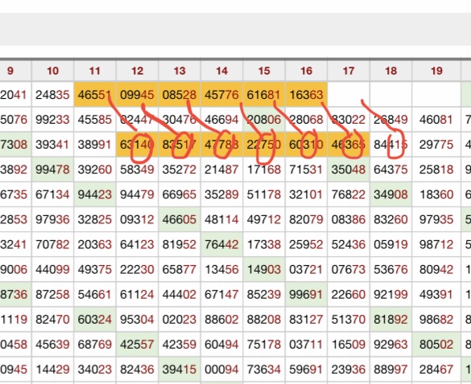Viewport: 471px width, 384px height.
Task: Select highlighted cell 46551
Action: [95, 95]
